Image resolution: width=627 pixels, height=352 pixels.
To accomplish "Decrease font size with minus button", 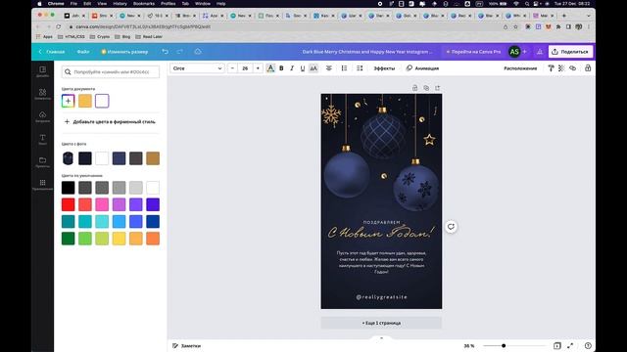I will 232,68.
